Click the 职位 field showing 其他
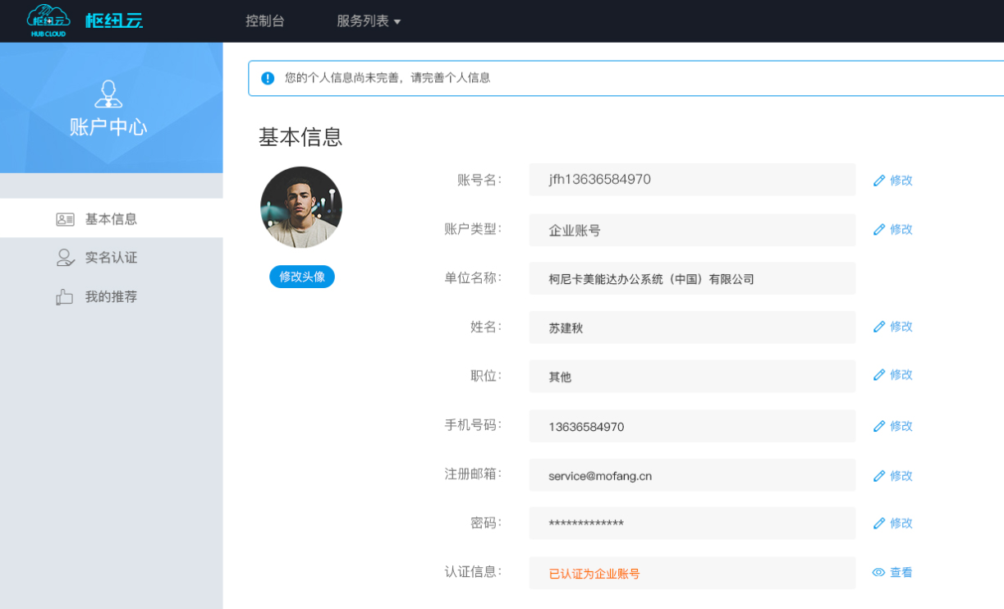Screen dimensions: 1004x609 [691, 377]
